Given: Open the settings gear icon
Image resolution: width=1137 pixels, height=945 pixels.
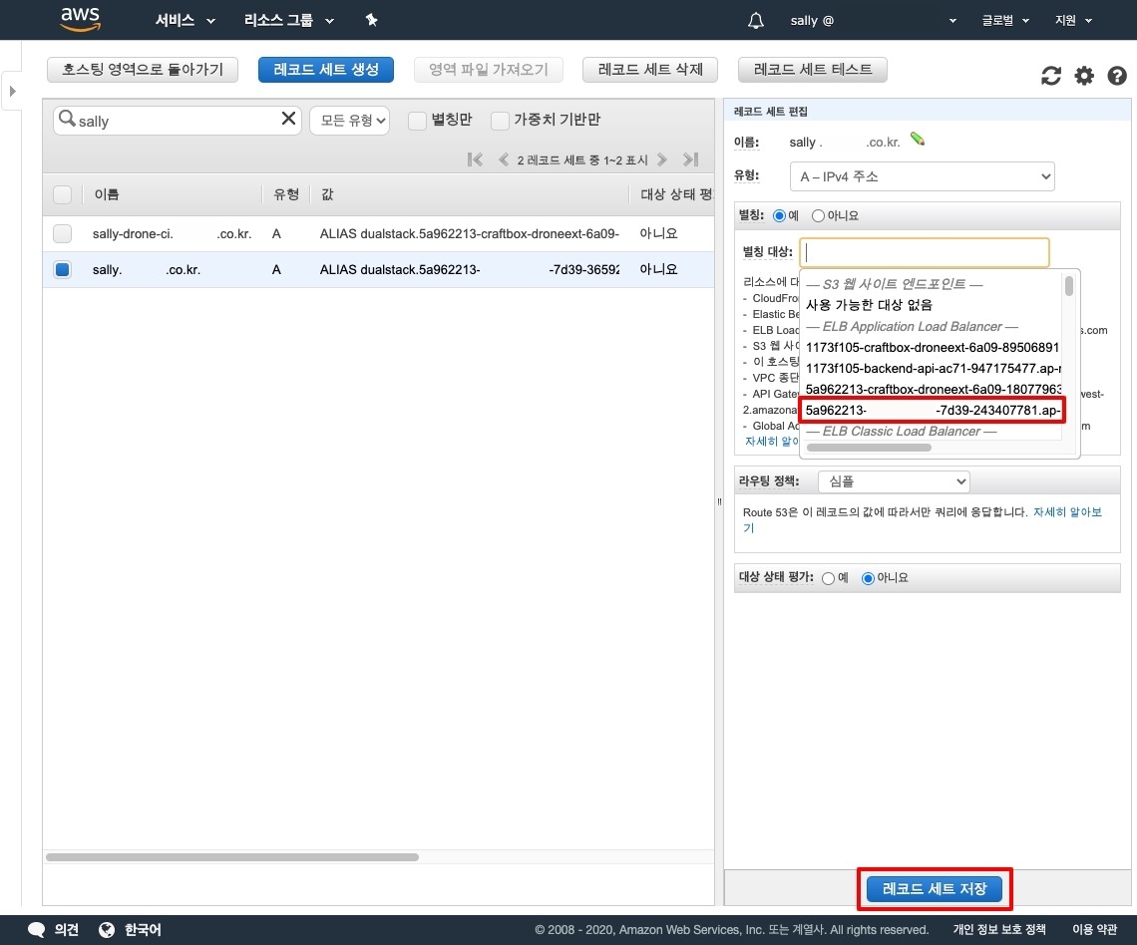Looking at the screenshot, I should click(1084, 76).
